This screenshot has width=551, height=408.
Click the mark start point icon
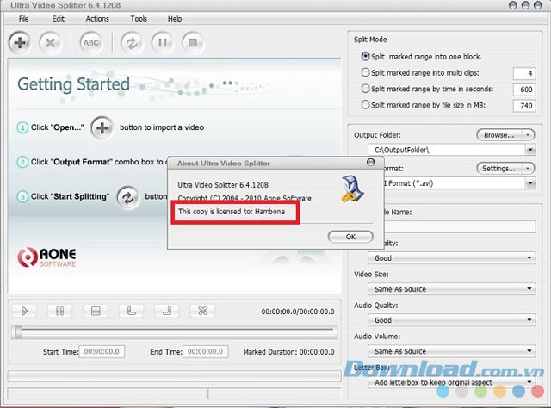point(131,311)
